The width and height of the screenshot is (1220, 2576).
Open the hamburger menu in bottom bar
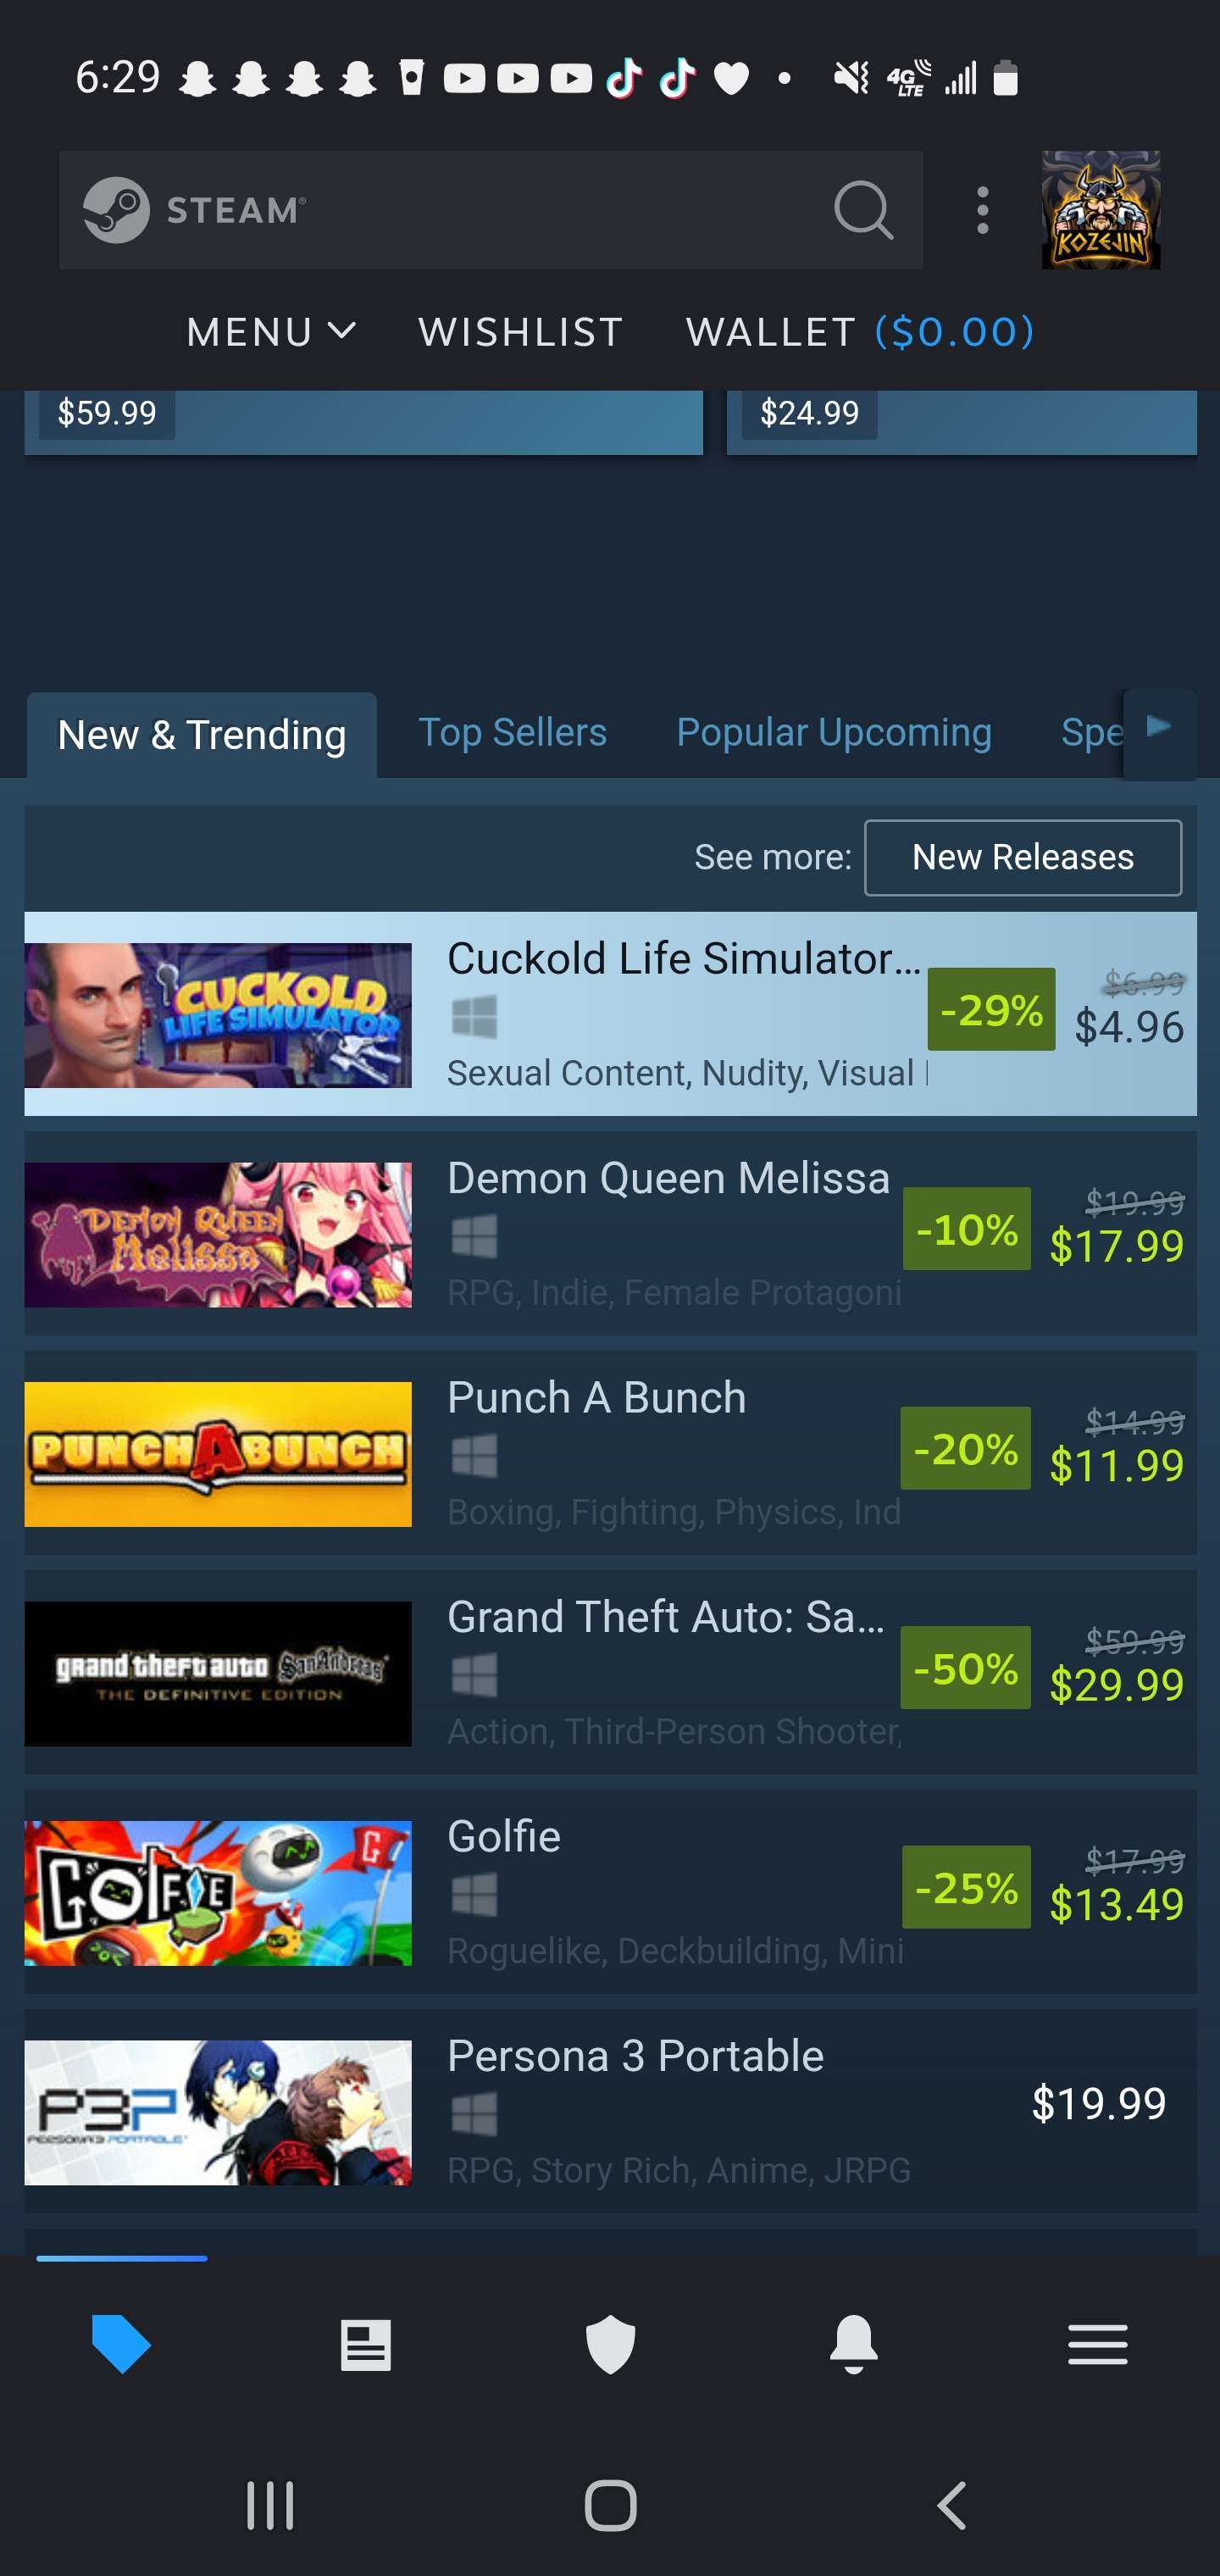1098,2344
